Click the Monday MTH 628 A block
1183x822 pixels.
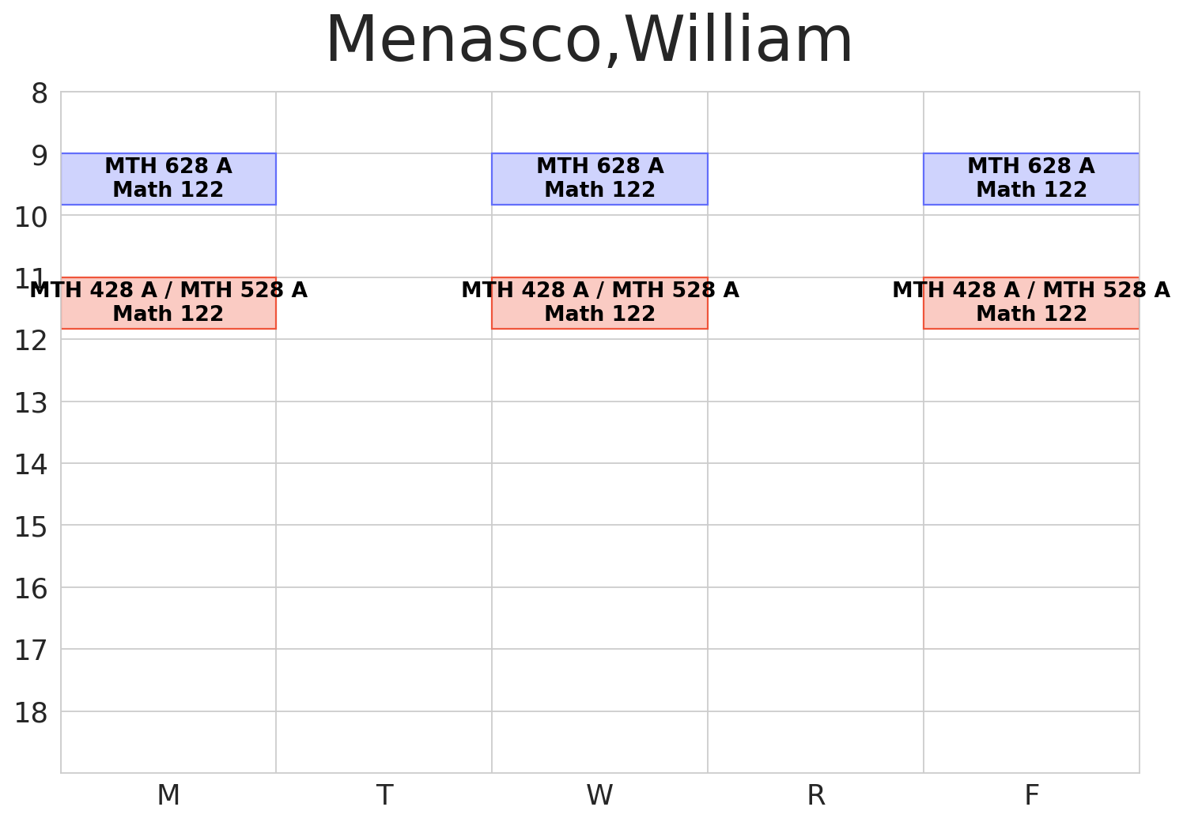coord(168,179)
